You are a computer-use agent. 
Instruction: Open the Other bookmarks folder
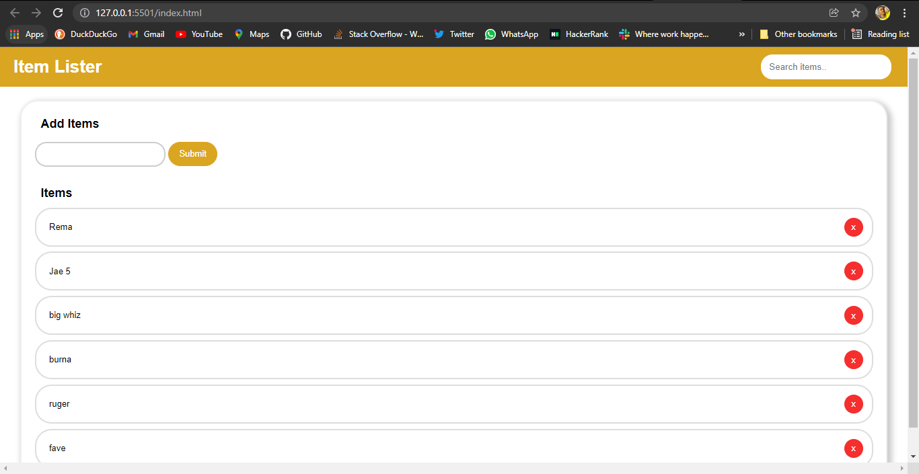(x=798, y=34)
